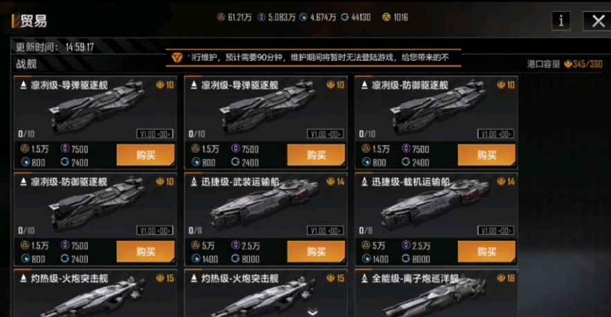This screenshot has height=317, width=611.
Task: Buy the 迅捷级-武装运输船
Action: pos(316,251)
